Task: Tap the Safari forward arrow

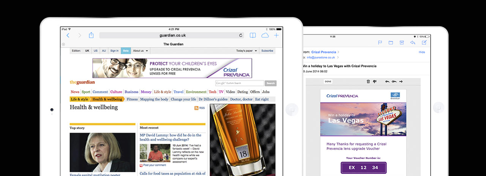Action: 80,35
